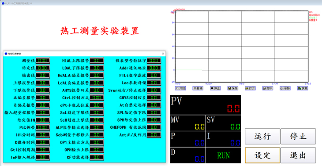Click the Addr通讯地址 value field
Image resolution: width=322 pixels, height=166 pixels.
[x=154, y=68]
